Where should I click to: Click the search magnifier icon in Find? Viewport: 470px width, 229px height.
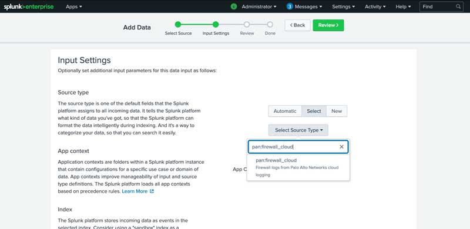[458, 6]
